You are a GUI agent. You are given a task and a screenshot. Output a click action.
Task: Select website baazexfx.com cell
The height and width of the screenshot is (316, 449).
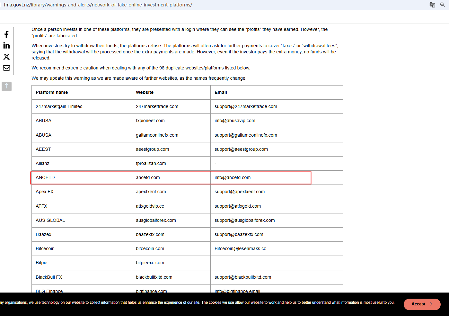tap(171, 234)
